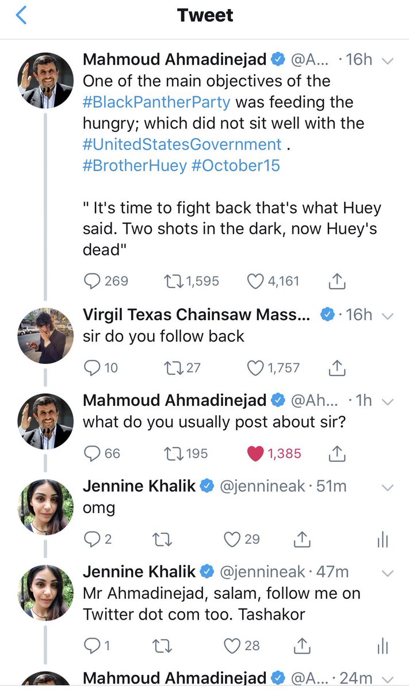Open the #UnitedStatesGovernment hashtag
The width and height of the screenshot is (409, 691).
tap(182, 144)
